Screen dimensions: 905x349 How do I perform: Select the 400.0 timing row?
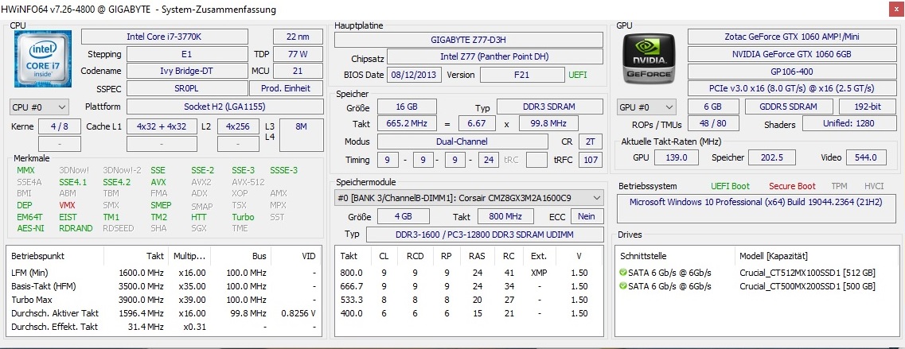[x=468, y=313]
